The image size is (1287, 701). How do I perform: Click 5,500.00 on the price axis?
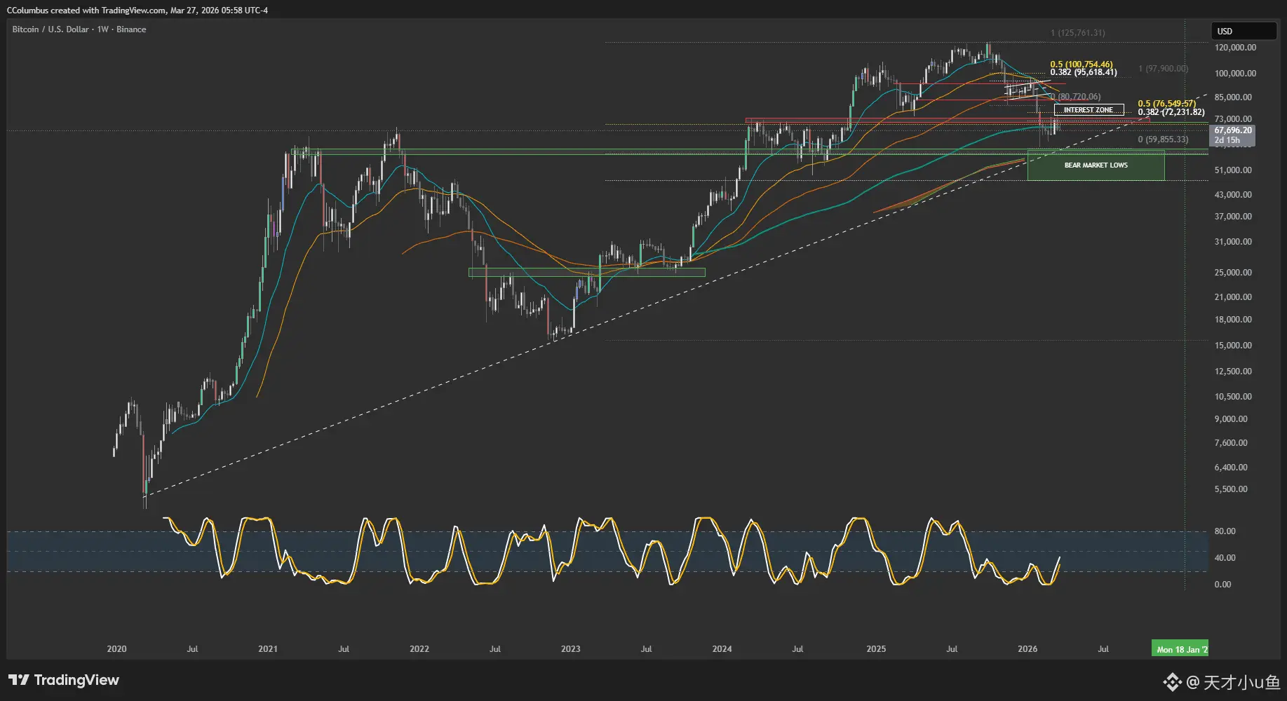[1231, 489]
